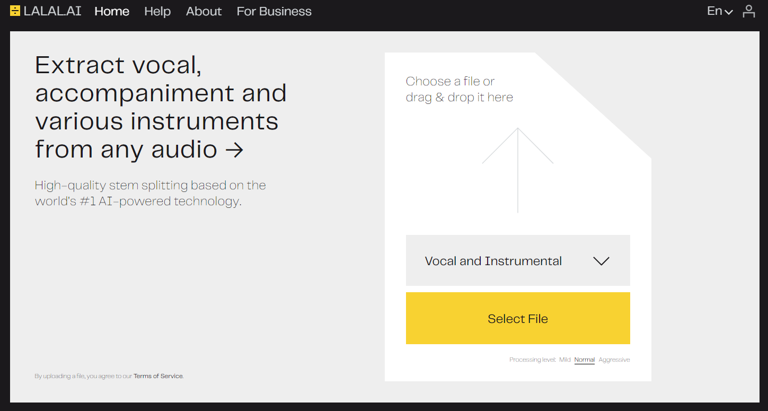
Task: Set processing level to Mild
Action: pyautogui.click(x=564, y=360)
